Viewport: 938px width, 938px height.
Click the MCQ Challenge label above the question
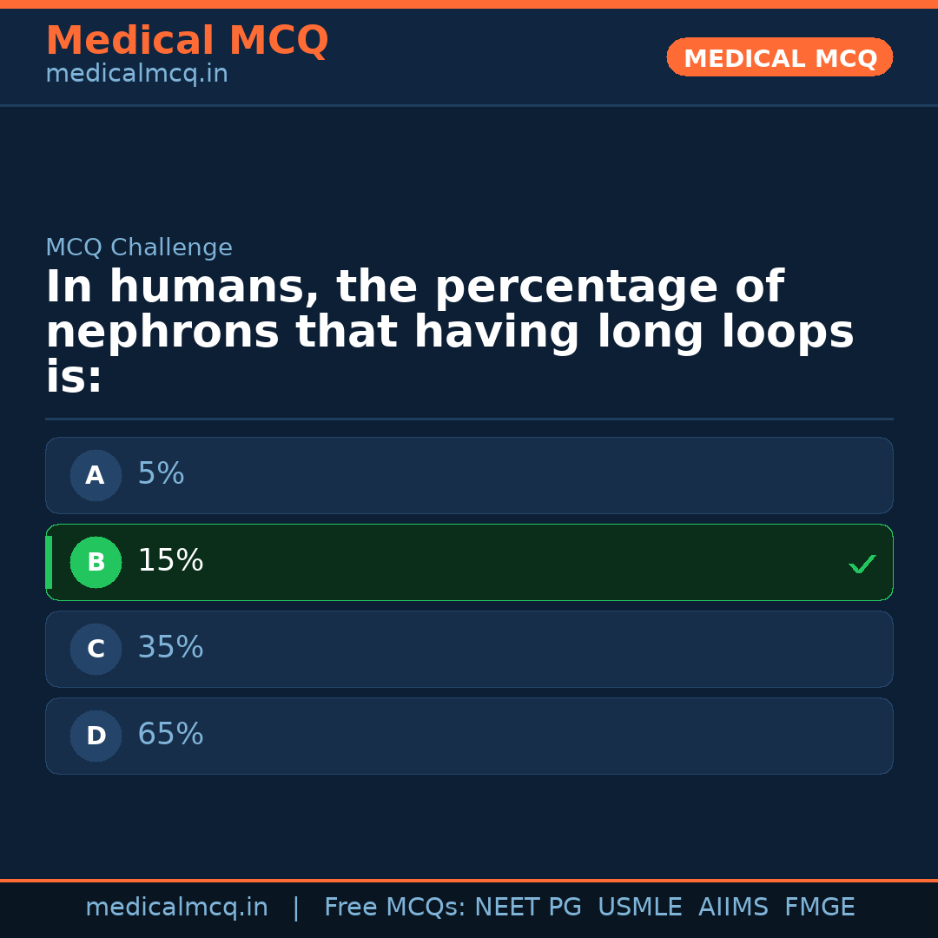[x=139, y=248]
